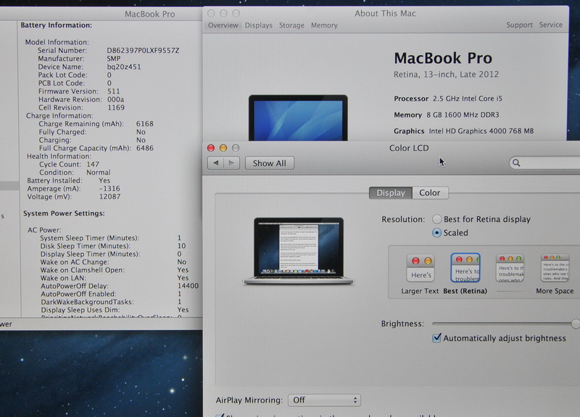Click the Disk Sleep Timer value 10

tap(182, 246)
